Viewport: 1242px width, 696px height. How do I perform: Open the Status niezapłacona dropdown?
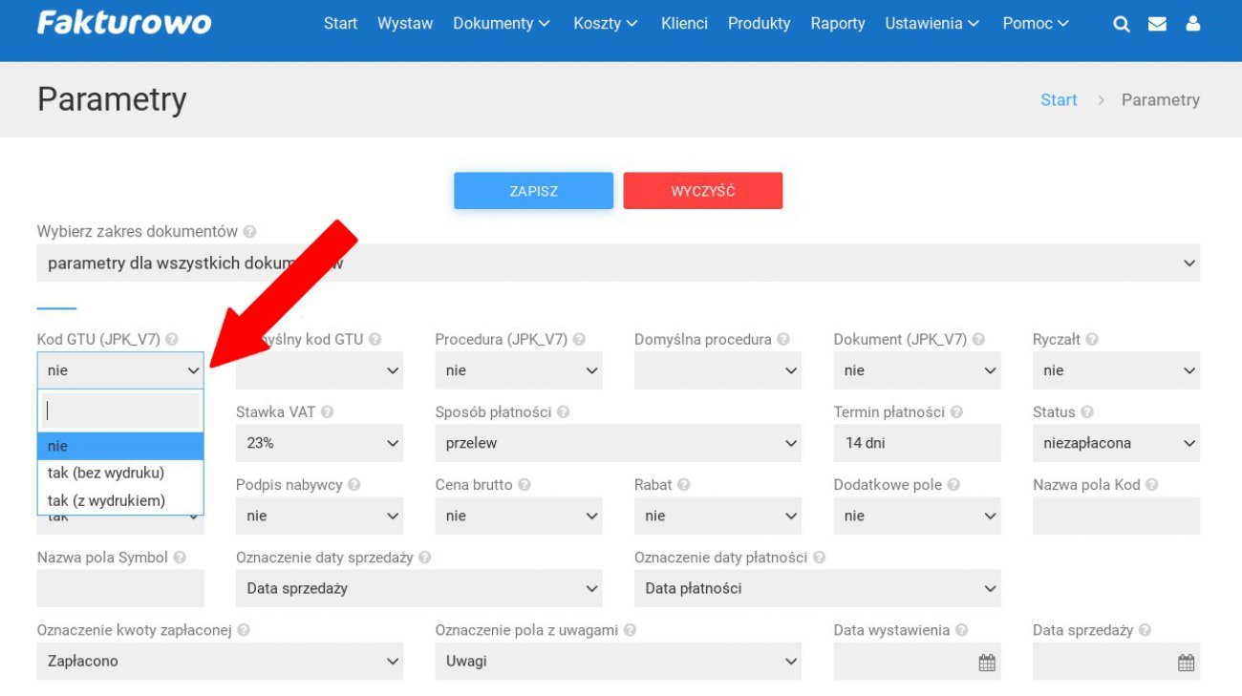(x=1115, y=443)
